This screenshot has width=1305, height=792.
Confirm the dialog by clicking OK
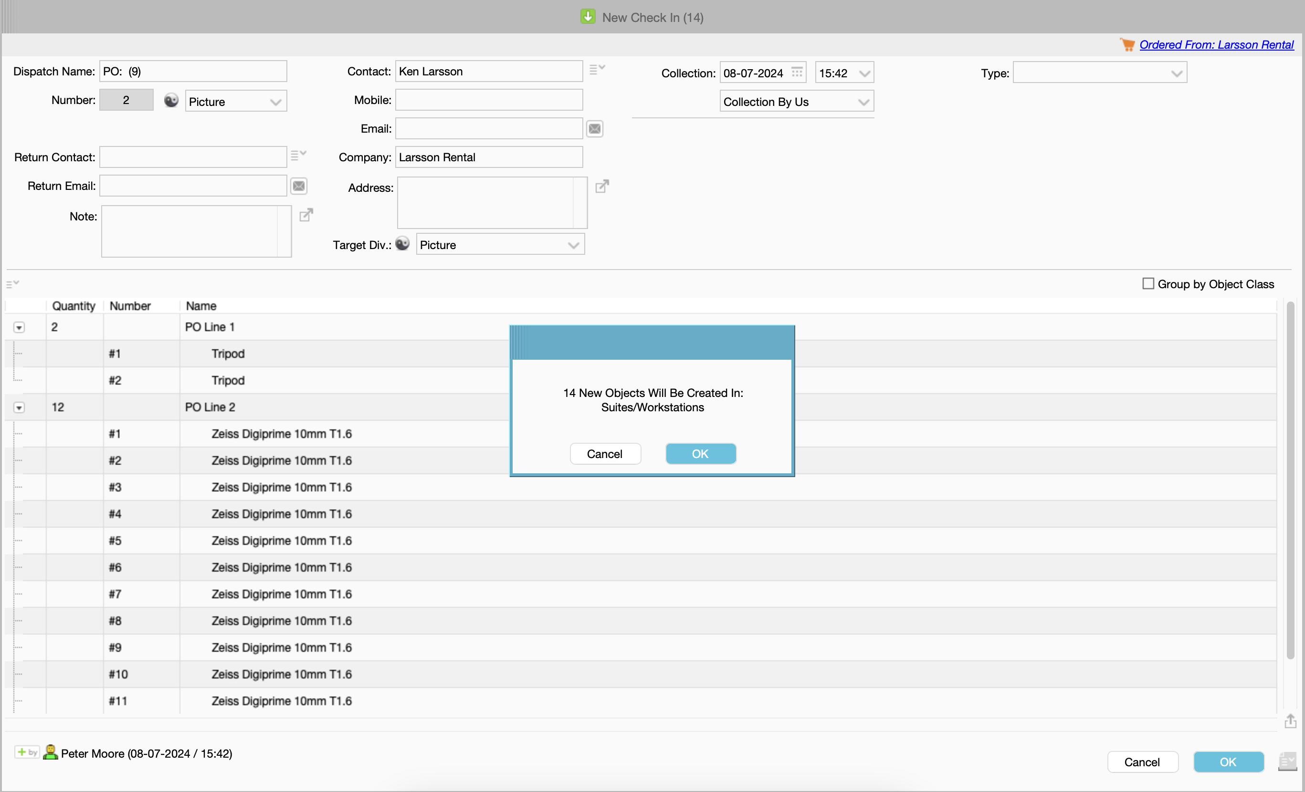(700, 454)
